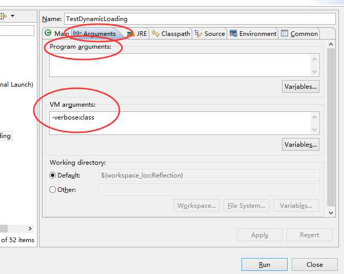Open the Main tab
The height and width of the screenshot is (274, 344).
click(x=57, y=33)
